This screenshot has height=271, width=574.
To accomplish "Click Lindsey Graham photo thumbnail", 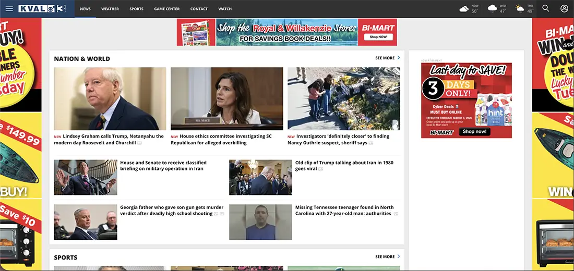I will point(110,98).
